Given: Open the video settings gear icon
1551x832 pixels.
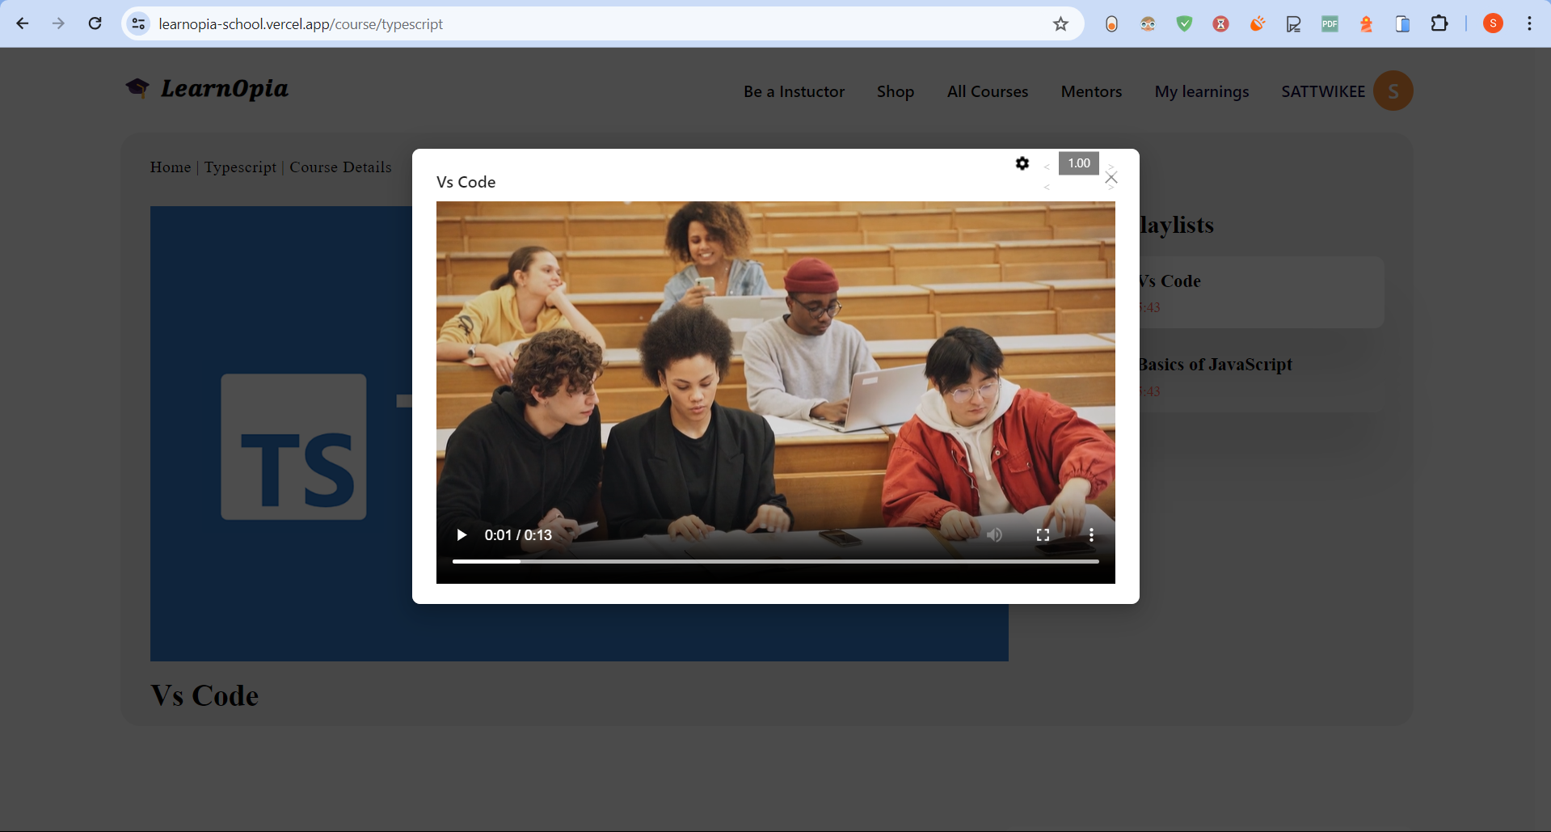Looking at the screenshot, I should pyautogui.click(x=1022, y=163).
